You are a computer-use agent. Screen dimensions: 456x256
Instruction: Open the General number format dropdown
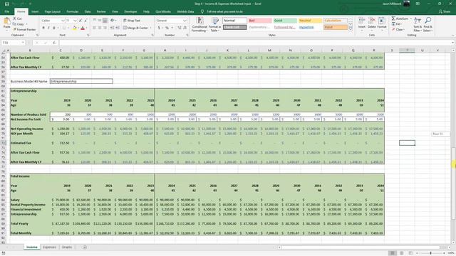coord(185,21)
